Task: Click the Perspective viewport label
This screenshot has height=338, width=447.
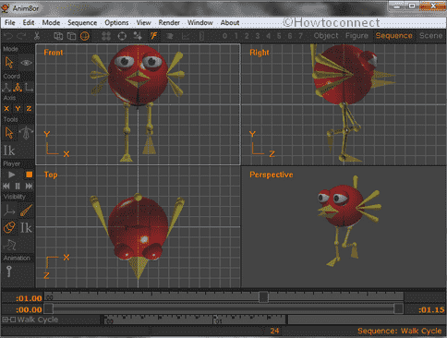Action: (272, 175)
